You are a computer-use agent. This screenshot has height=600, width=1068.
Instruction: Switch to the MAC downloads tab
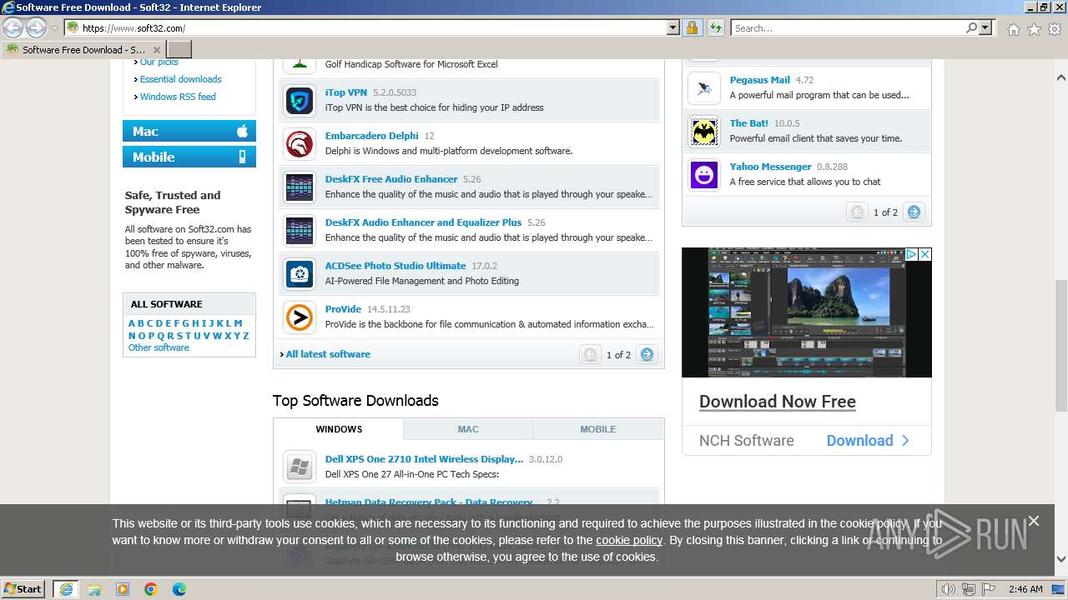(468, 429)
